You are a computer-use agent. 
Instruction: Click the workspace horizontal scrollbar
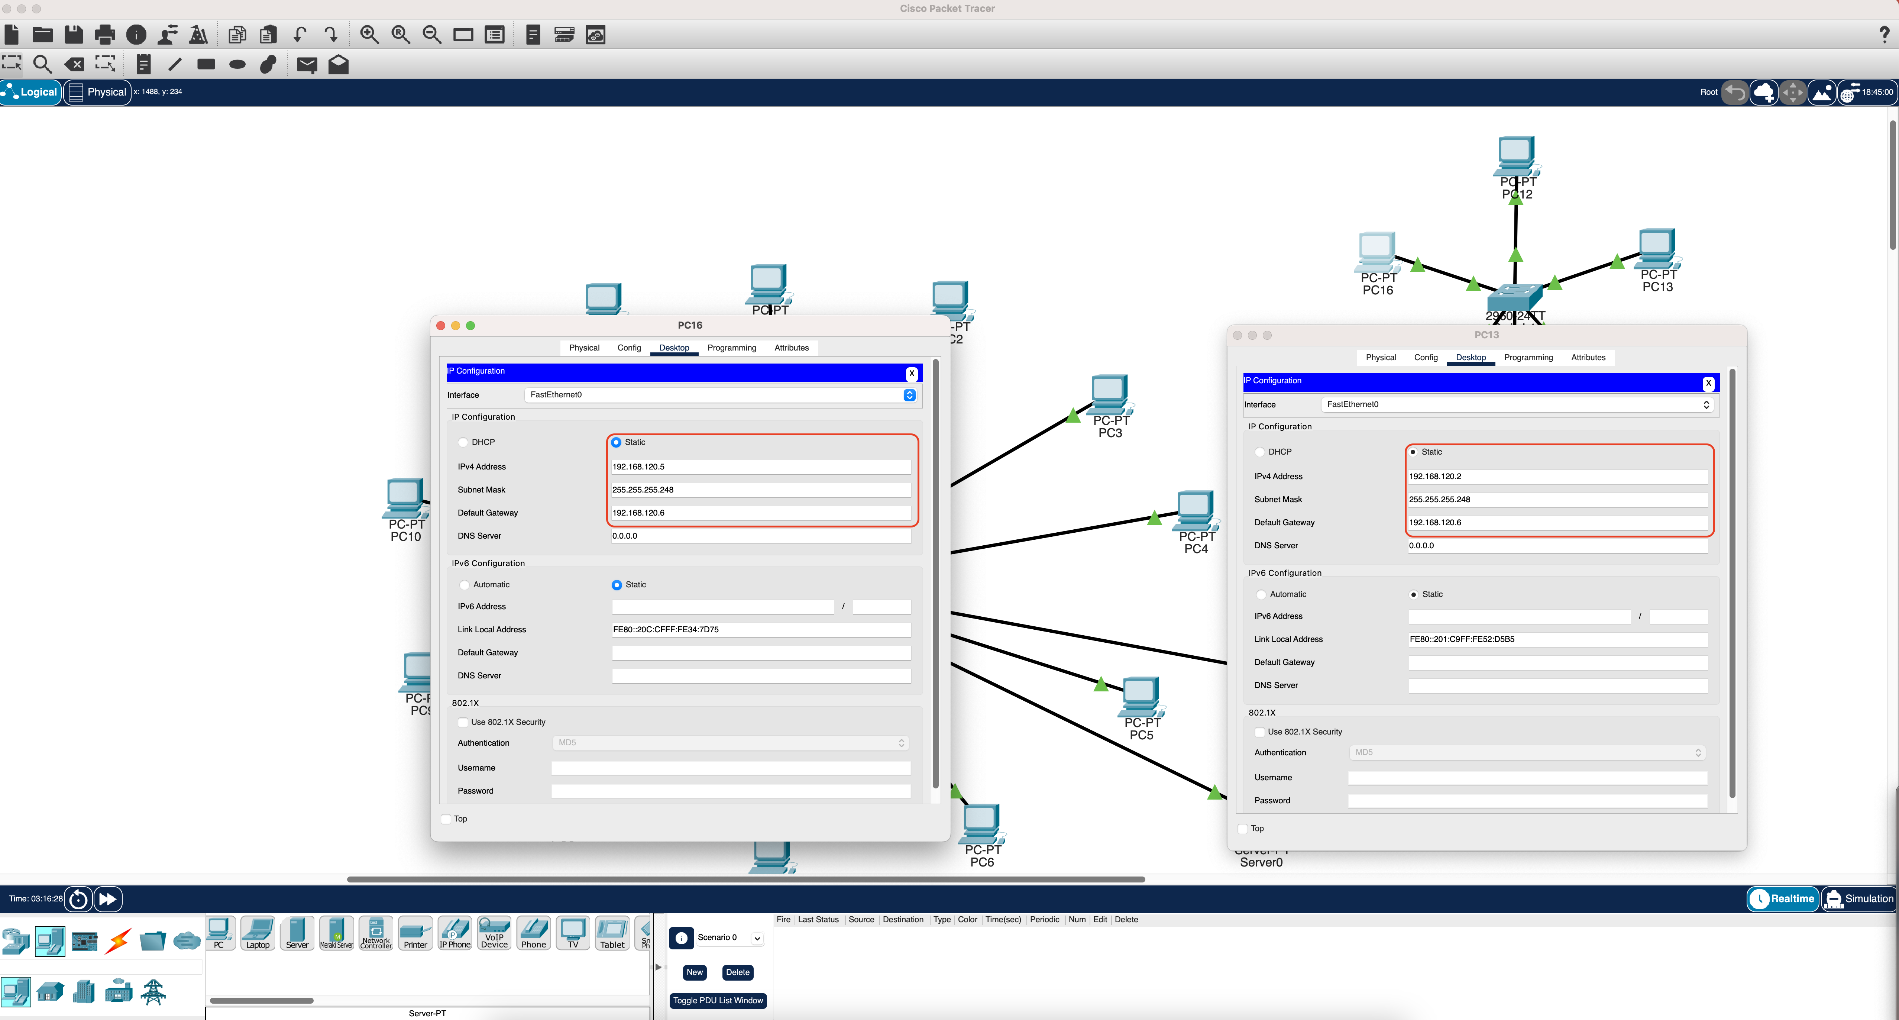click(746, 880)
